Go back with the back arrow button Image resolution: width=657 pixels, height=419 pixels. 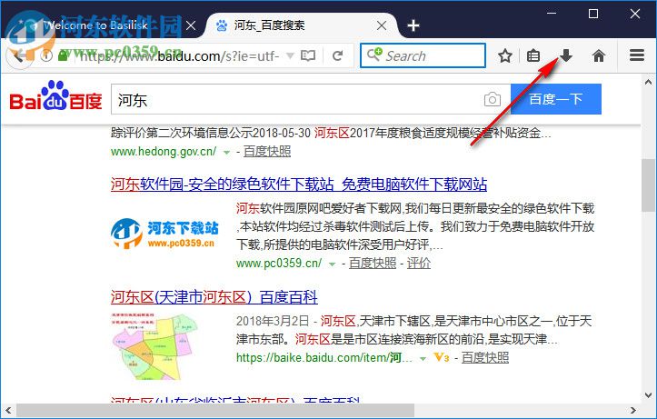pos(19,55)
